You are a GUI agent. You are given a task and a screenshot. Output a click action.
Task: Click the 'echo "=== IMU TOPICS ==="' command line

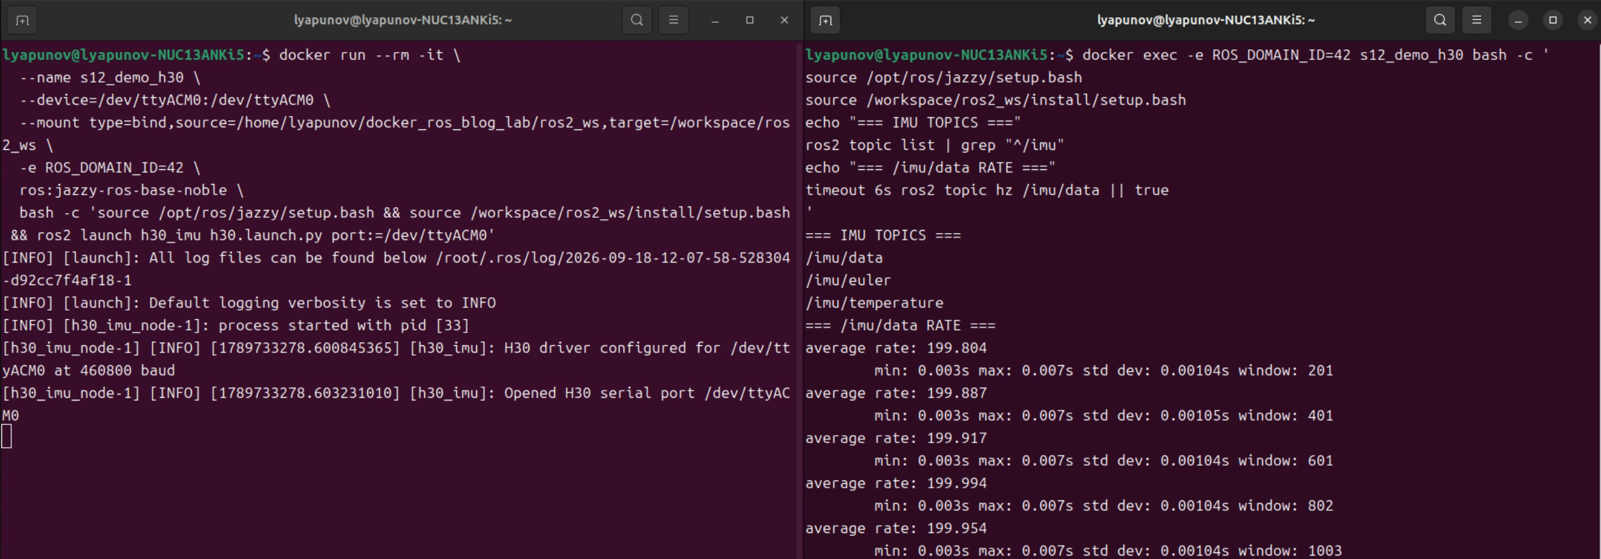pyautogui.click(x=913, y=123)
